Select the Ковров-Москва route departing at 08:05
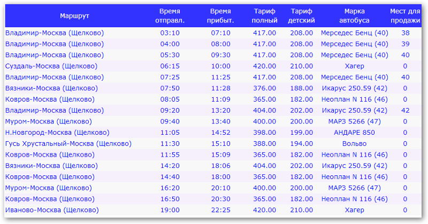 (x=50, y=99)
